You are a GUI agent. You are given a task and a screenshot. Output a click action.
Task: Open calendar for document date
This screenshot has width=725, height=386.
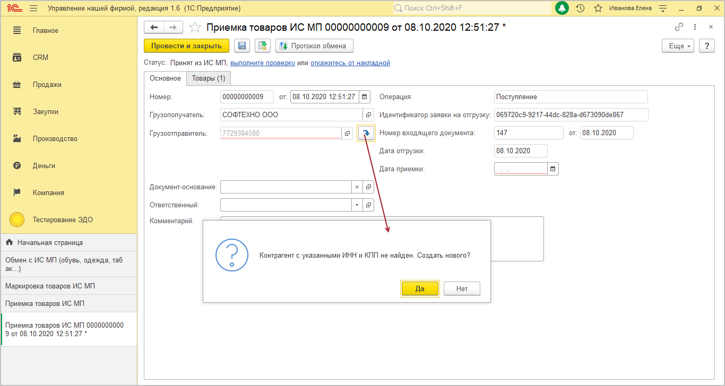(x=365, y=96)
